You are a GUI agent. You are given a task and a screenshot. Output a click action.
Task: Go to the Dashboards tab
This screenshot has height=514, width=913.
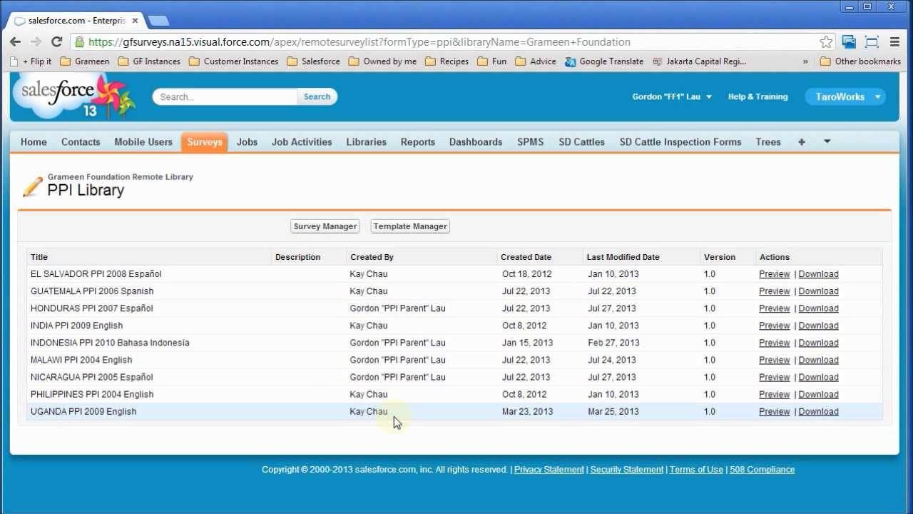(476, 142)
